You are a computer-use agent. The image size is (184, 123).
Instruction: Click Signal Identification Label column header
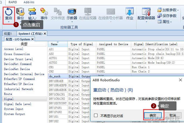(157, 44)
